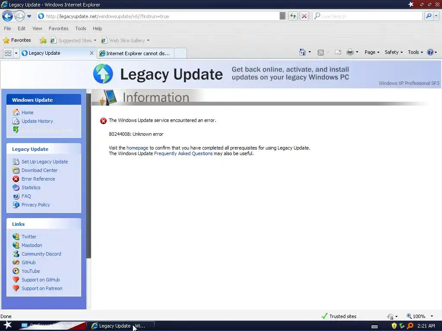Expand Print options dropdown arrow

pyautogui.click(x=357, y=52)
